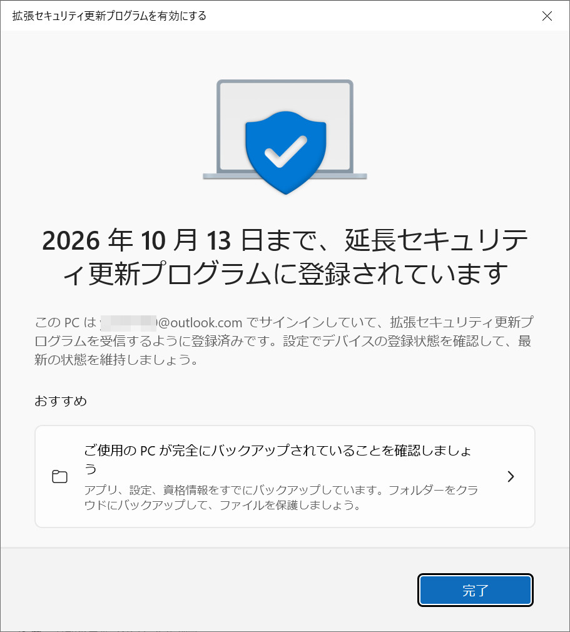Click the folder icon in backup card

tap(59, 476)
